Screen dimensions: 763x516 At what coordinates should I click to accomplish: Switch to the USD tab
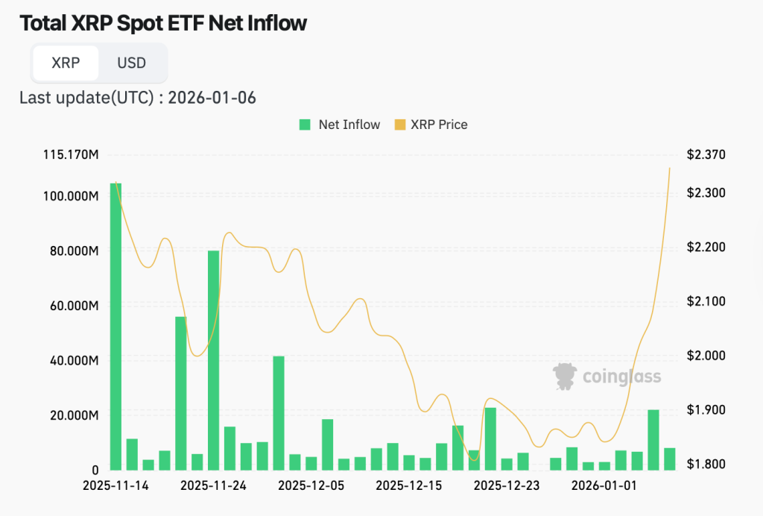132,63
